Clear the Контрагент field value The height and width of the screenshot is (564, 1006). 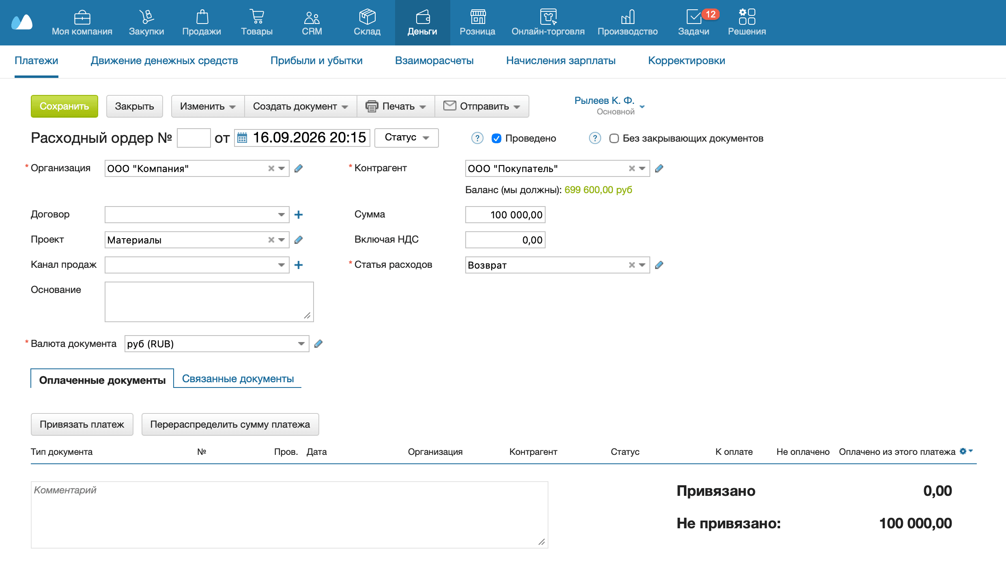point(632,168)
